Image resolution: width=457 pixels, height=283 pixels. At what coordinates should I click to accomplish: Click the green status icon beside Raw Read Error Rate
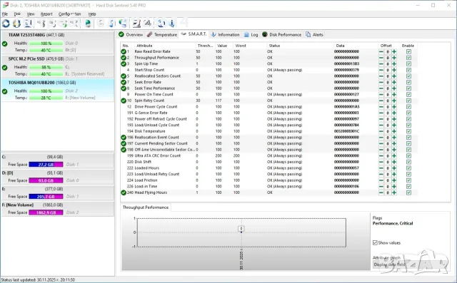point(124,51)
